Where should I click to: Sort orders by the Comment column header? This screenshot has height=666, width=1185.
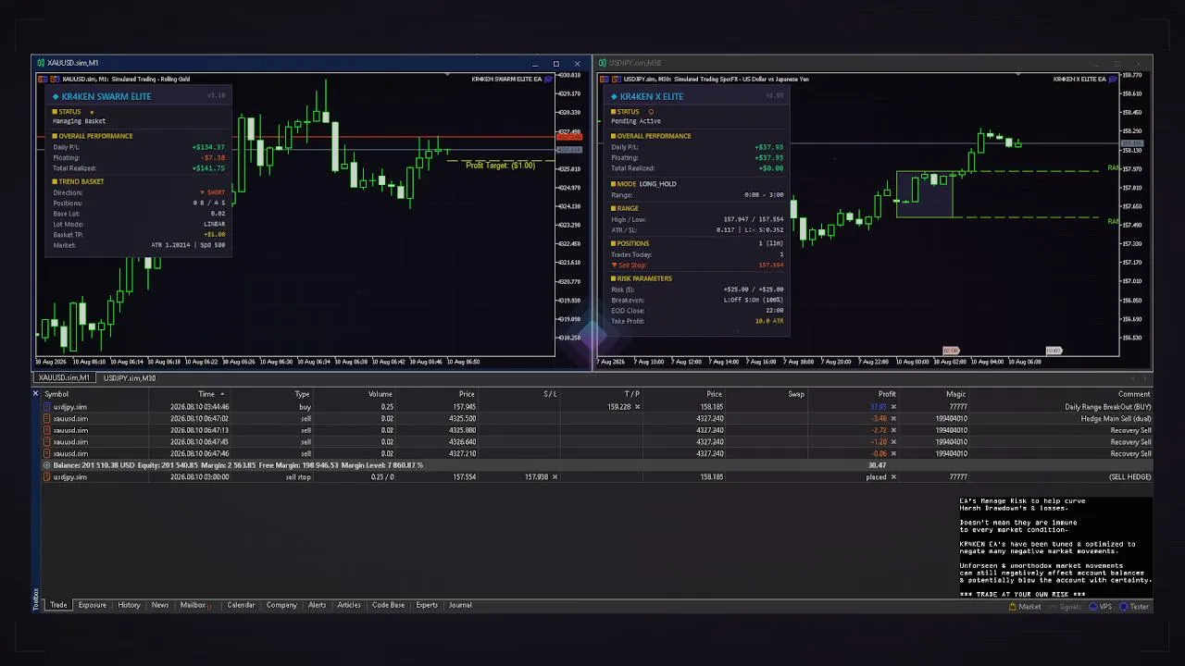pyautogui.click(x=1134, y=394)
